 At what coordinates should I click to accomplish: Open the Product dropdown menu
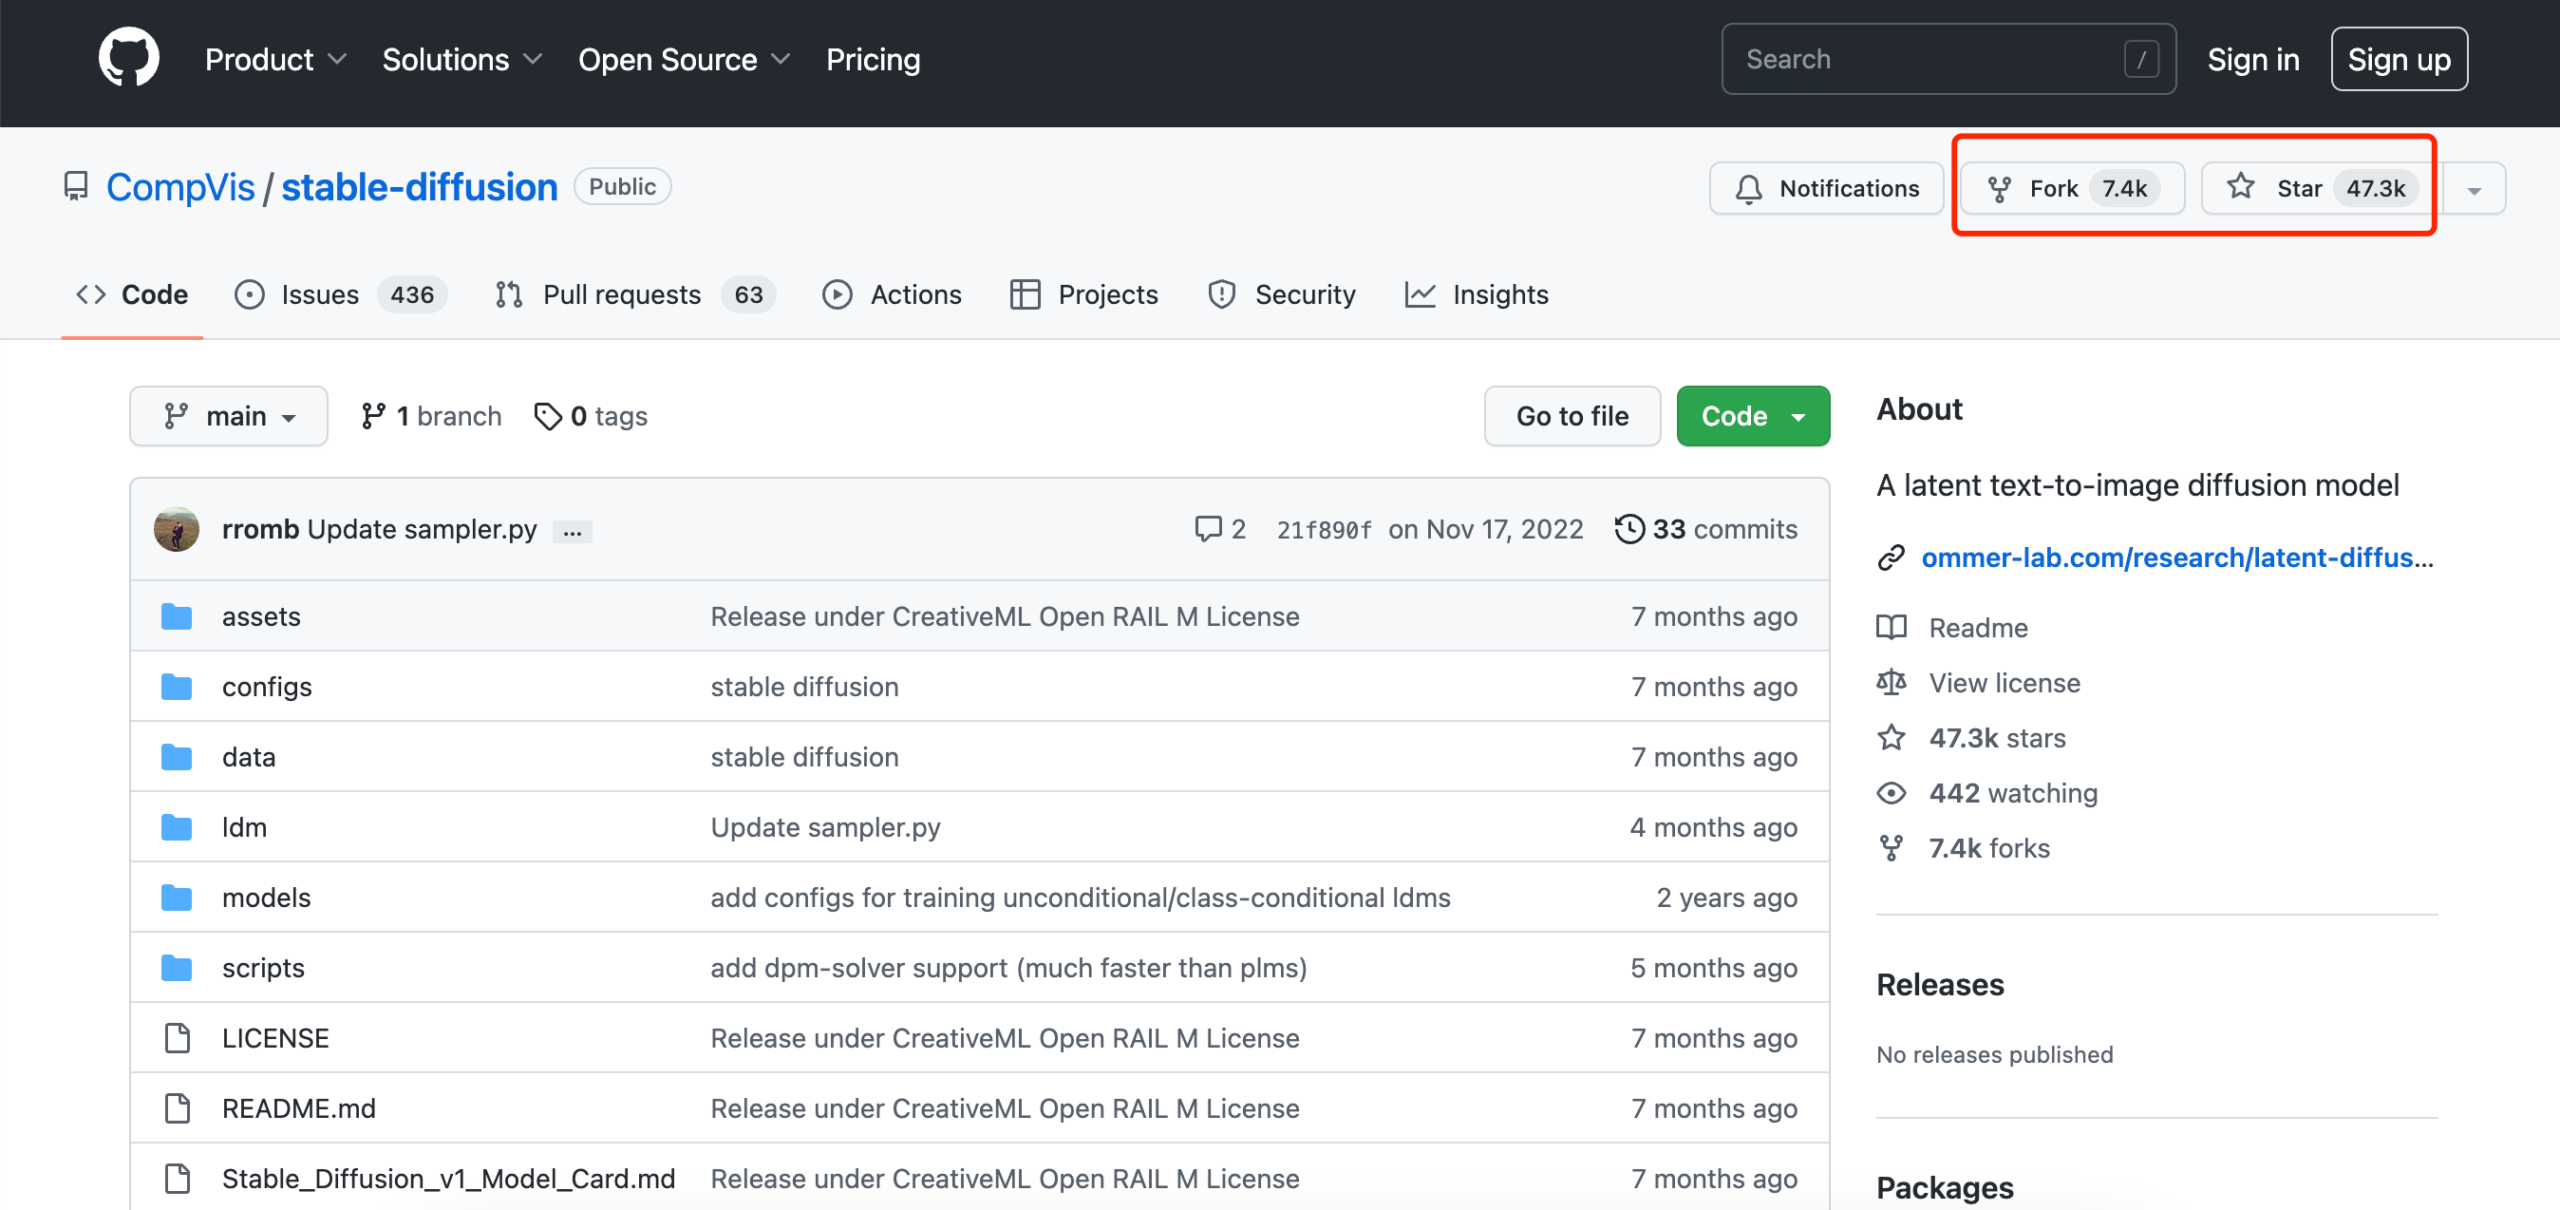(x=275, y=60)
